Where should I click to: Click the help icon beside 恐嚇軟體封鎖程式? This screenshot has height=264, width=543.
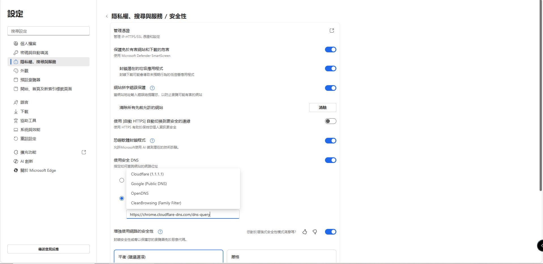[152, 141]
